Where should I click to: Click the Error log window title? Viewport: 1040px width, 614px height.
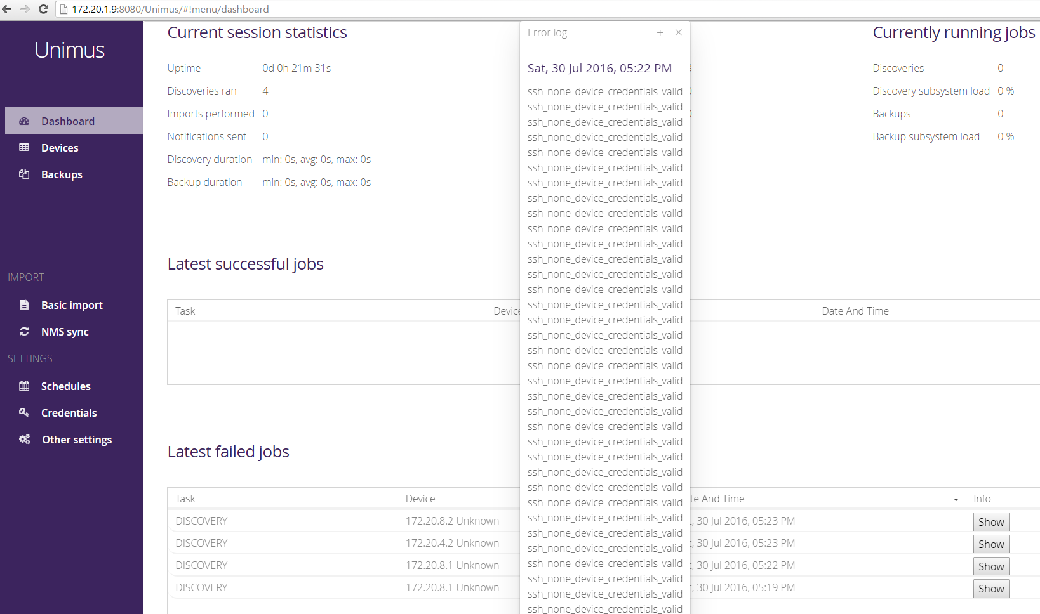[x=547, y=32]
